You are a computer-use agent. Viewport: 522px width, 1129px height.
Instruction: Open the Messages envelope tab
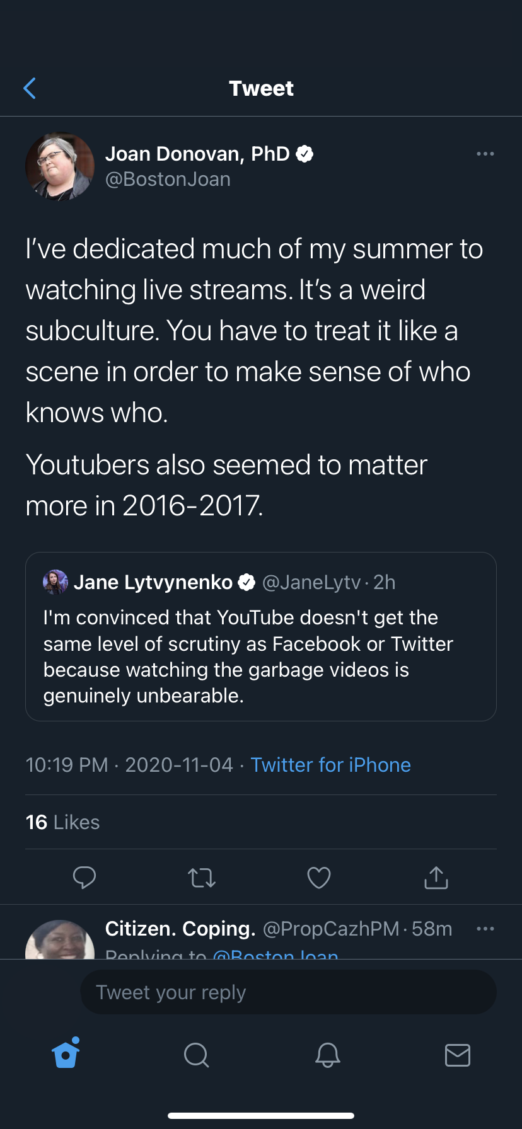[458, 1054]
